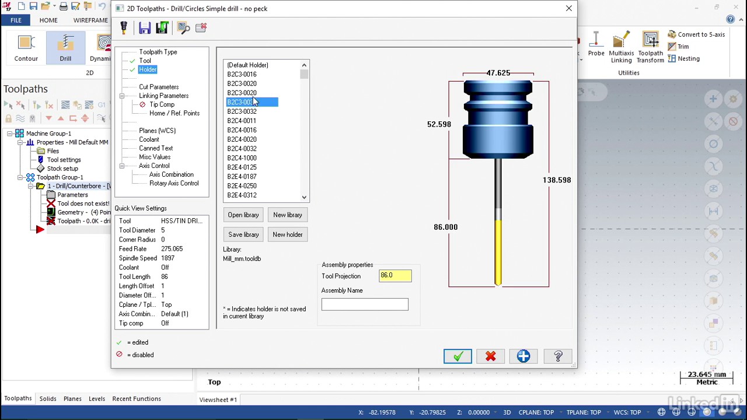Image resolution: width=747 pixels, height=420 pixels.
Task: Click the green arrow reload parameters icon
Action: (162, 27)
